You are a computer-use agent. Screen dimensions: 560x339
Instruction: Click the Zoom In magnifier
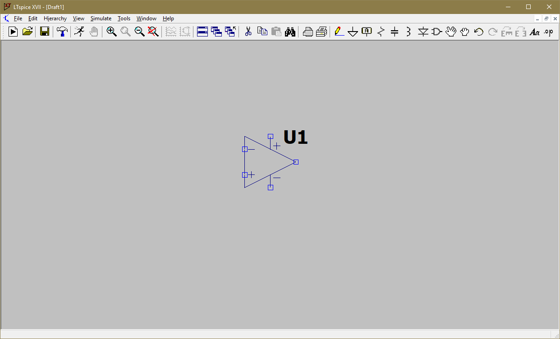[111, 32]
